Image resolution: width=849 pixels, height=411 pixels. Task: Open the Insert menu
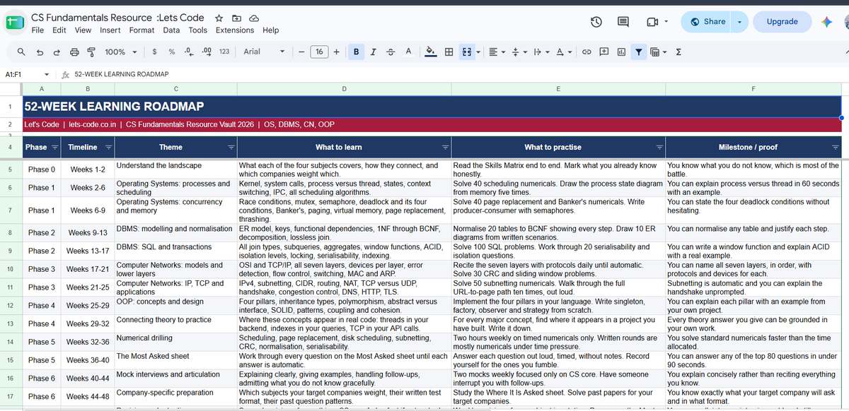tap(110, 30)
